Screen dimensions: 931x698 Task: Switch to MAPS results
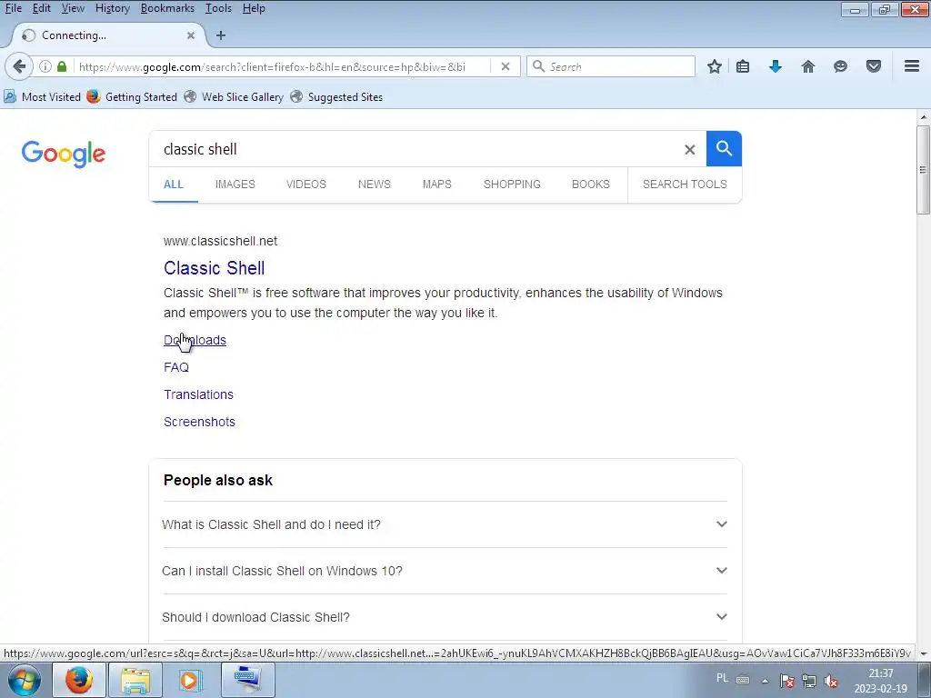click(437, 184)
